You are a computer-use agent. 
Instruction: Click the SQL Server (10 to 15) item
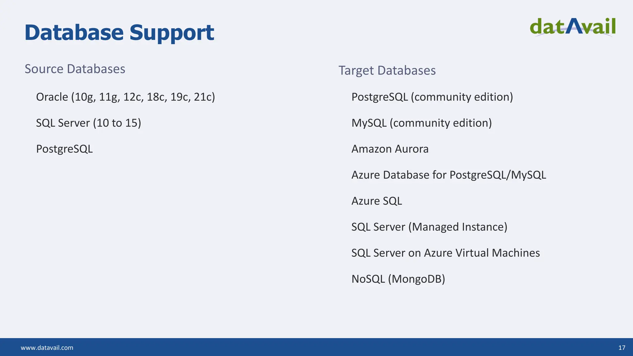pyautogui.click(x=88, y=123)
